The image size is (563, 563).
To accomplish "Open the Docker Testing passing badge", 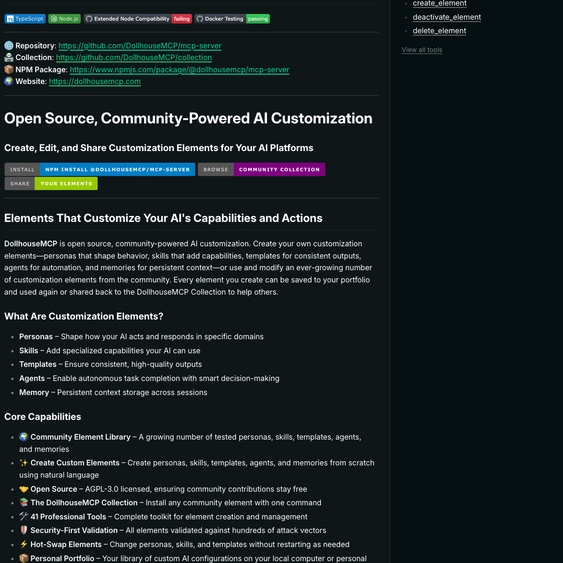I will pos(232,19).
